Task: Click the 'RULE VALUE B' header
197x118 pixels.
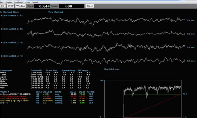Action: (x=44, y=92)
